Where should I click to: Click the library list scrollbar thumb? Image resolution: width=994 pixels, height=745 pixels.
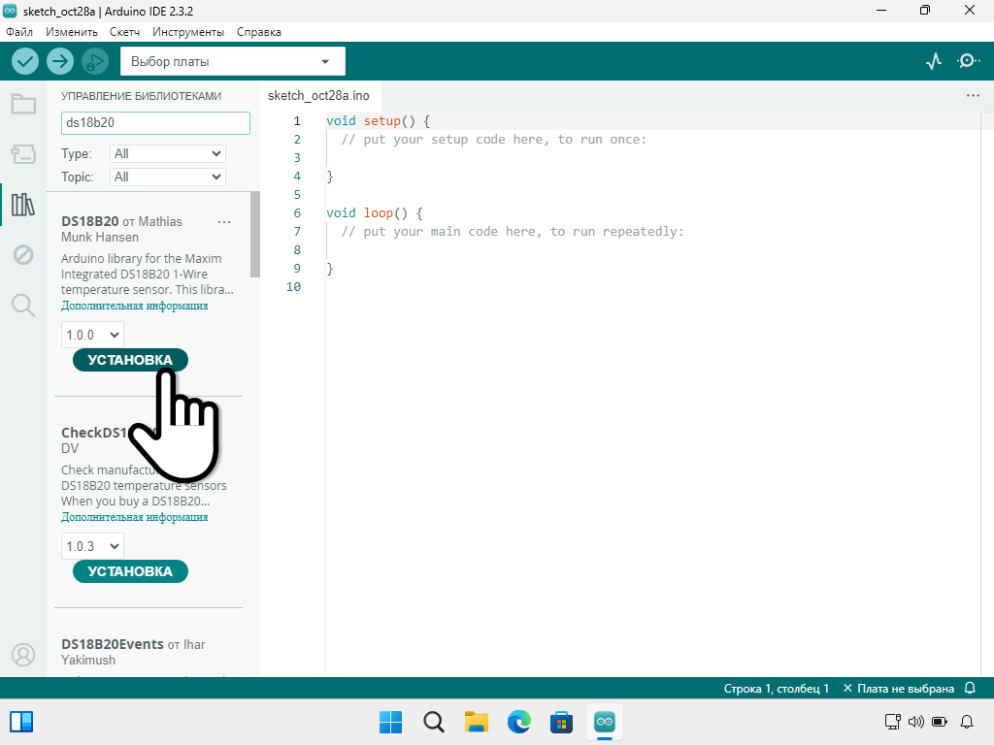tap(255, 235)
